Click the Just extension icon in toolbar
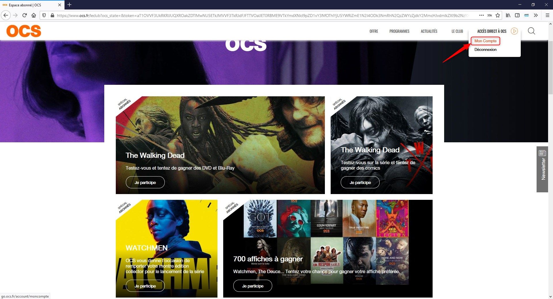The height and width of the screenshot is (299, 553). (x=526, y=15)
